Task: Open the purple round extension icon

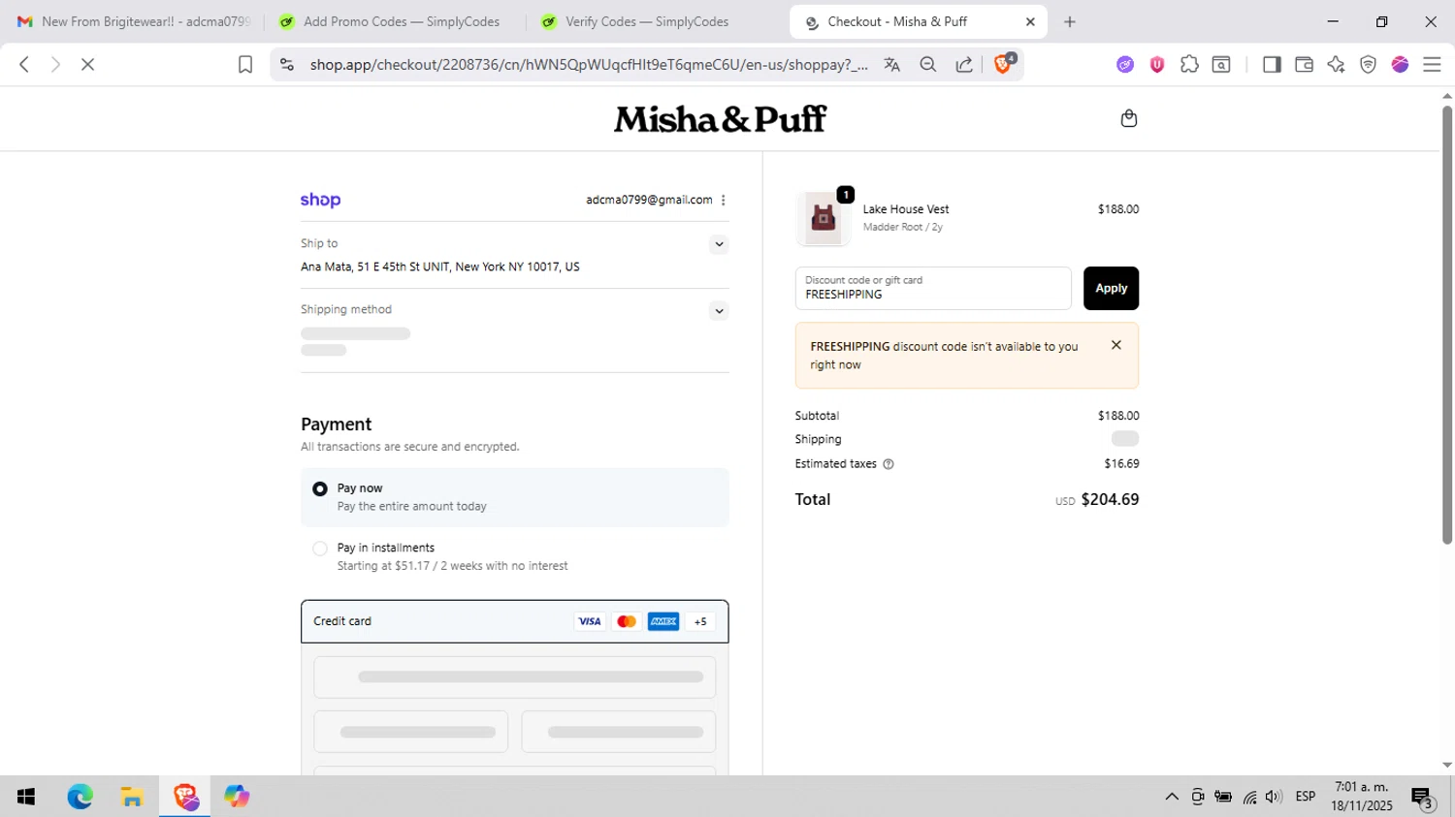Action: (1125, 64)
